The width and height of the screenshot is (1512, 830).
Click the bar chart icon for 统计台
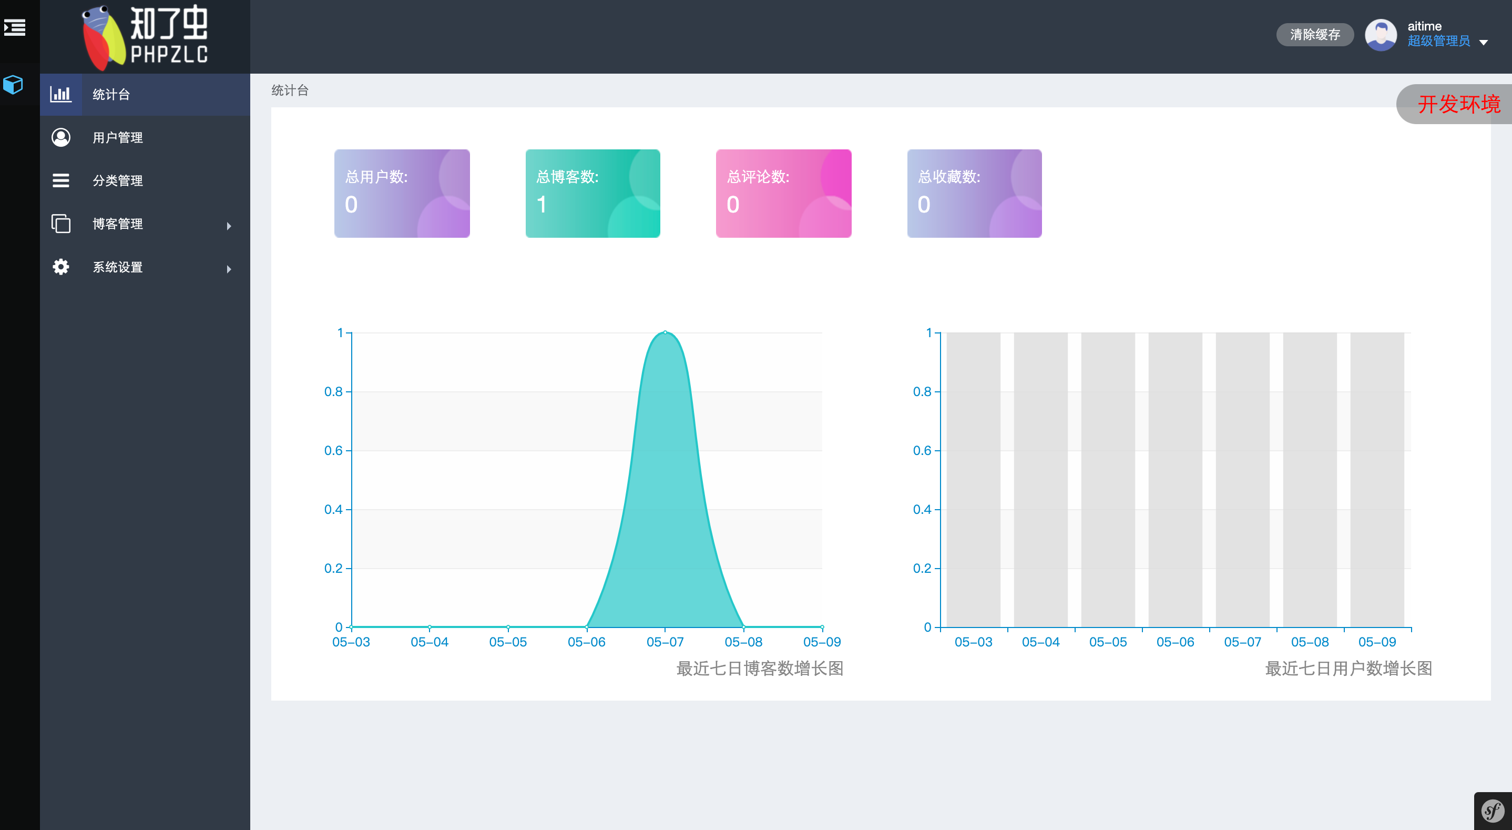tap(60, 94)
